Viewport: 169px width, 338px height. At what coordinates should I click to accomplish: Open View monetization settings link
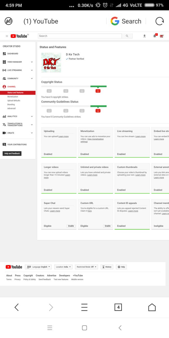[92, 140]
